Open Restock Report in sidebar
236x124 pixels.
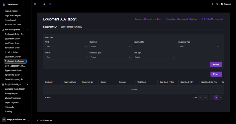pyautogui.click(x=11, y=11)
